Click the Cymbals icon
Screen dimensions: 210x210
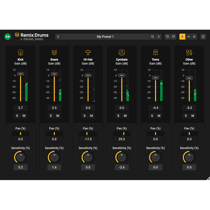pyautogui.click(x=122, y=52)
